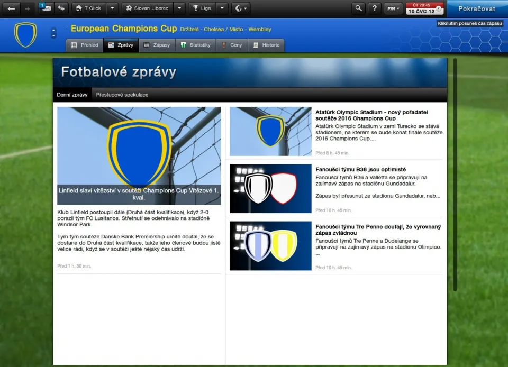This screenshot has height=367, width=508.
Task: Click the date display 10 ČVC 12
Action: click(421, 11)
